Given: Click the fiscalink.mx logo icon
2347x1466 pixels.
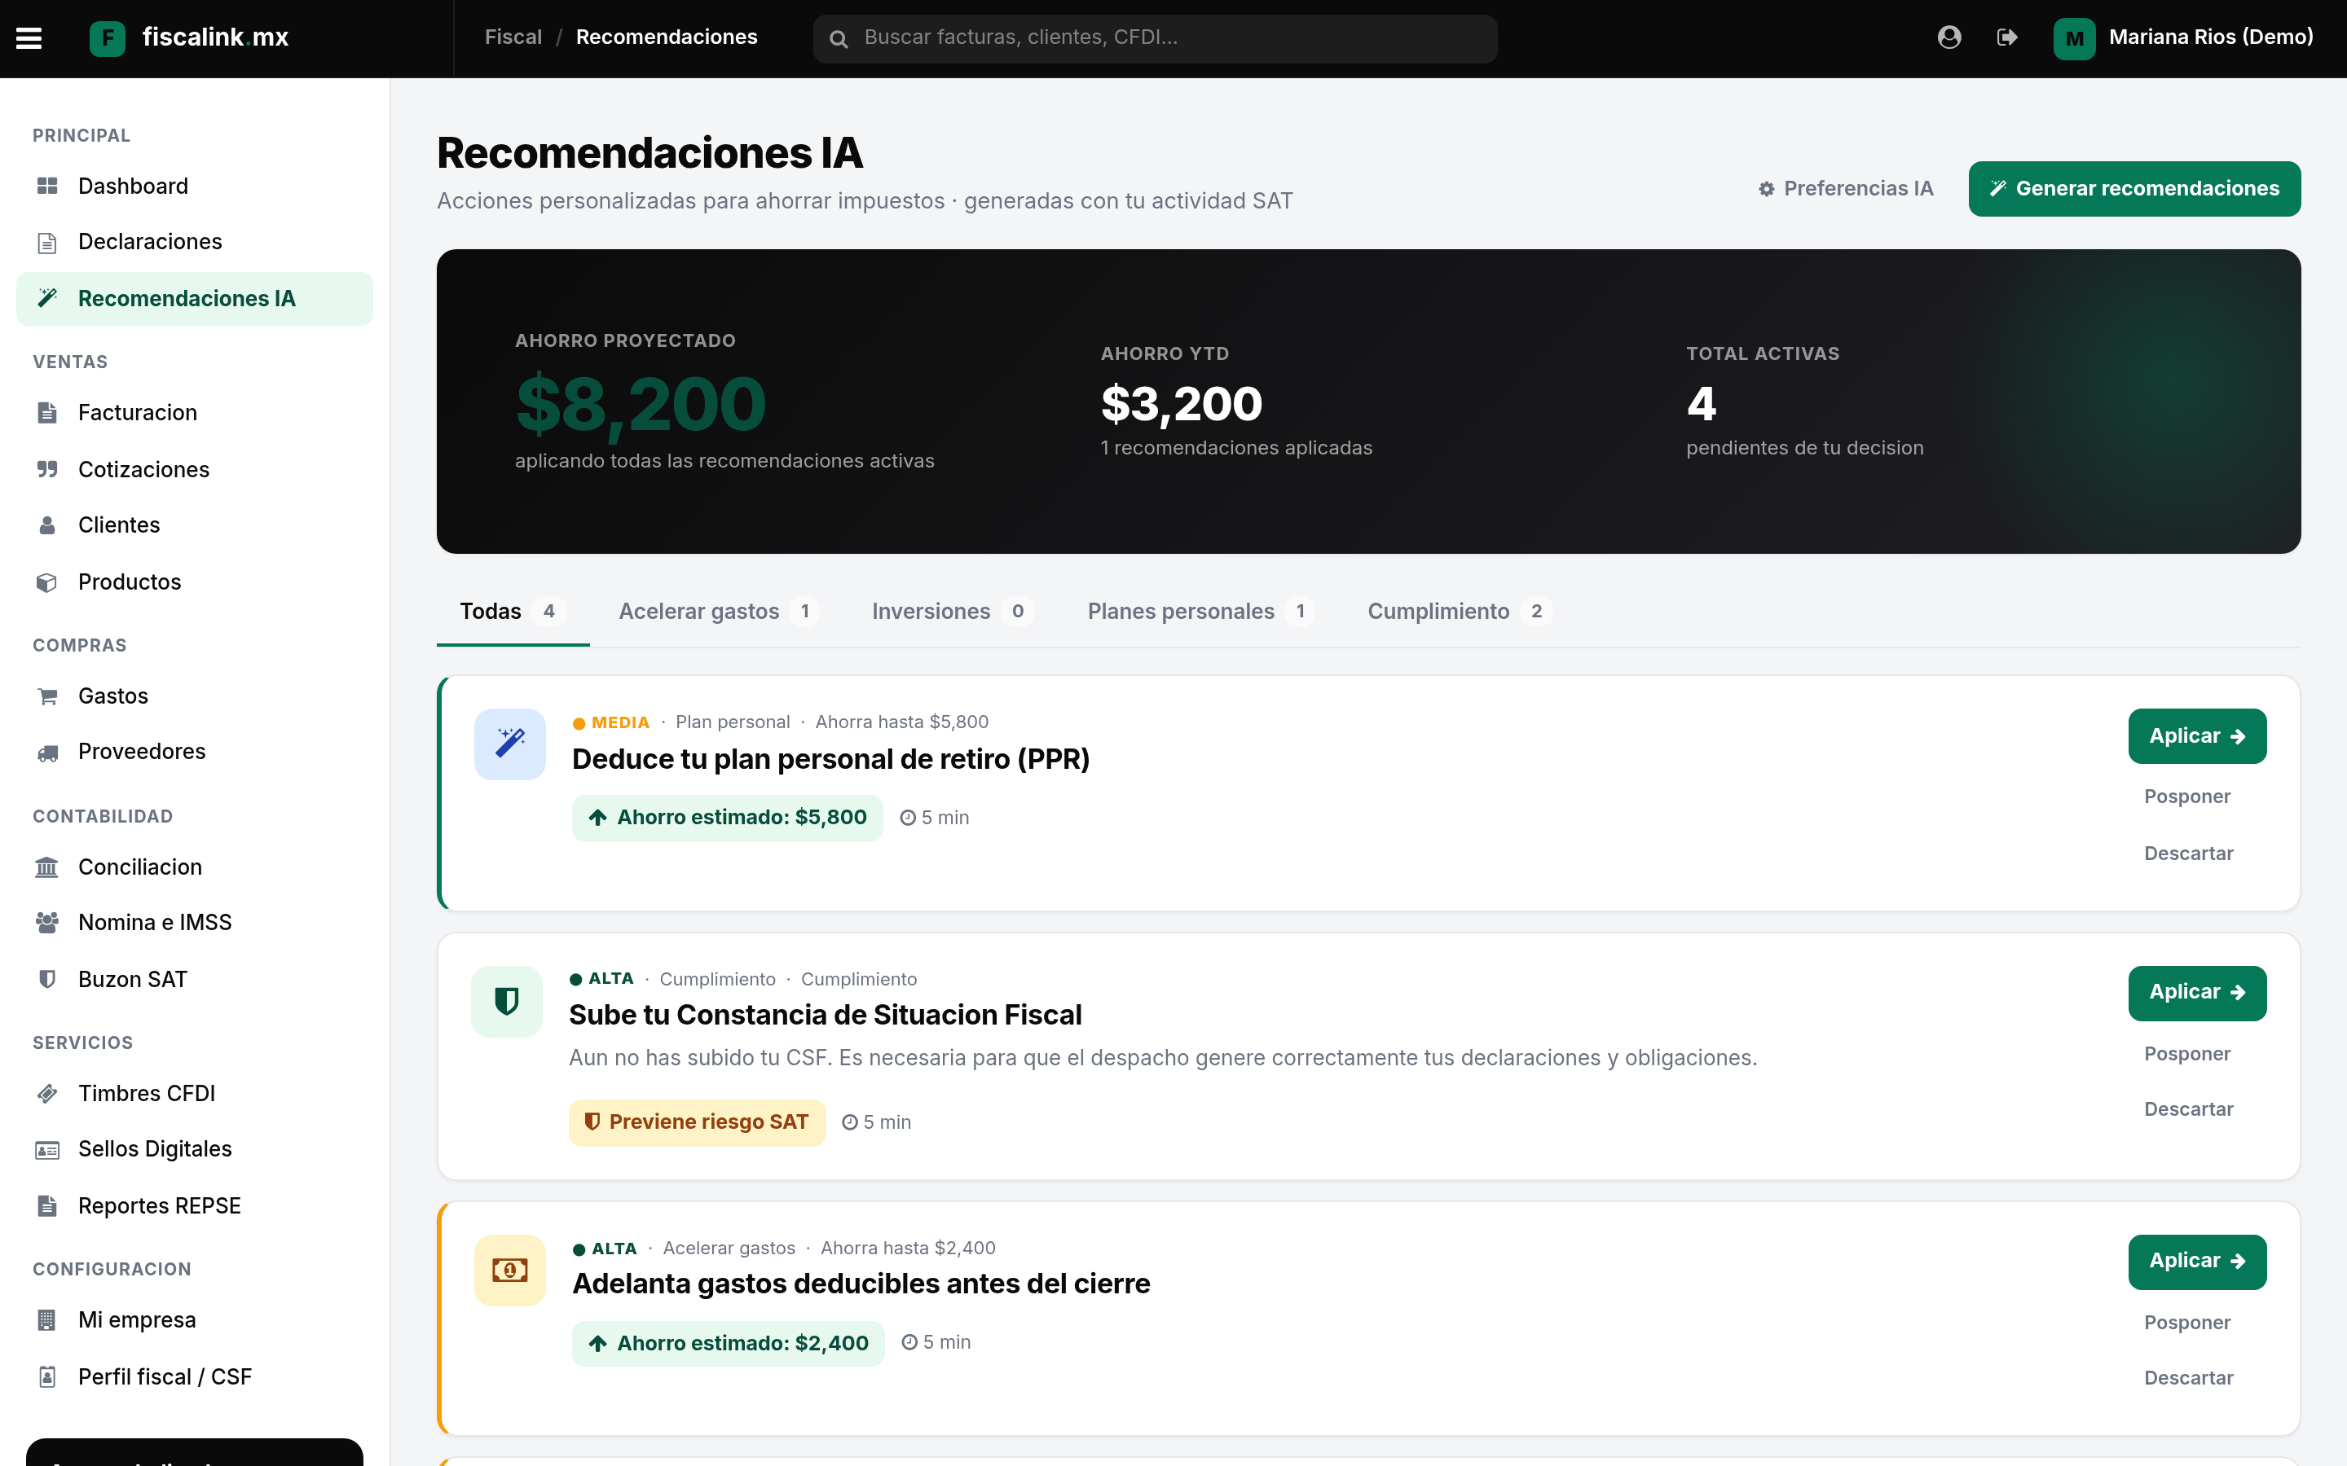Looking at the screenshot, I should tap(108, 37).
